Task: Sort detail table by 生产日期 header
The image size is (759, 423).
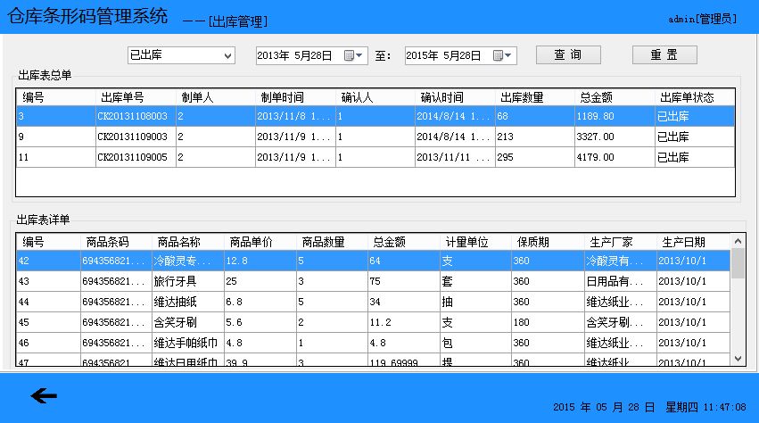Action: click(x=683, y=242)
